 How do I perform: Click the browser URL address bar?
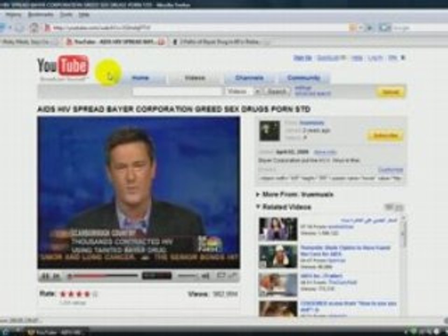click(197, 28)
